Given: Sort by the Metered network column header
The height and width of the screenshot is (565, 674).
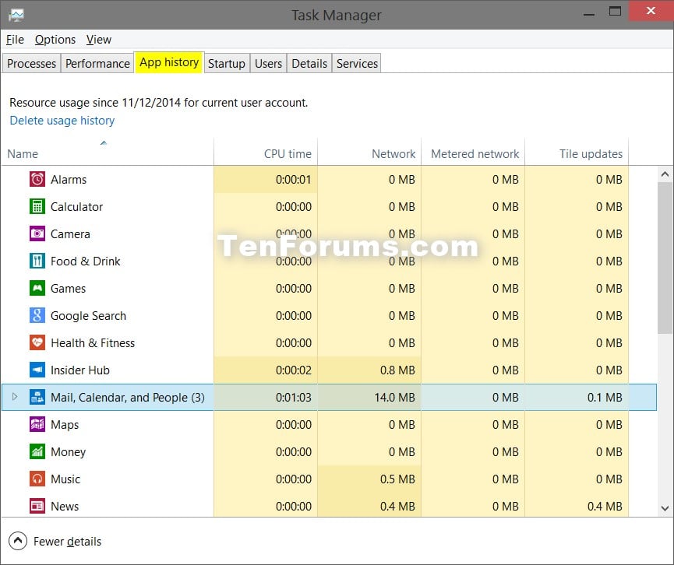Looking at the screenshot, I should tap(473, 152).
